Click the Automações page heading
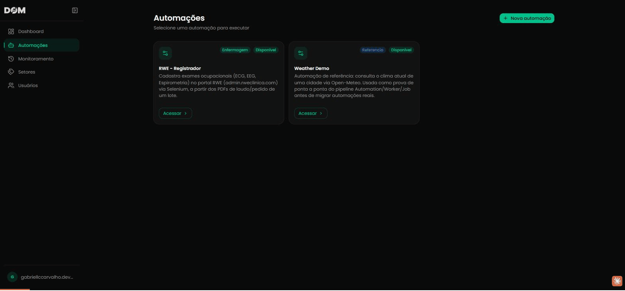This screenshot has width=625, height=291. click(x=179, y=18)
